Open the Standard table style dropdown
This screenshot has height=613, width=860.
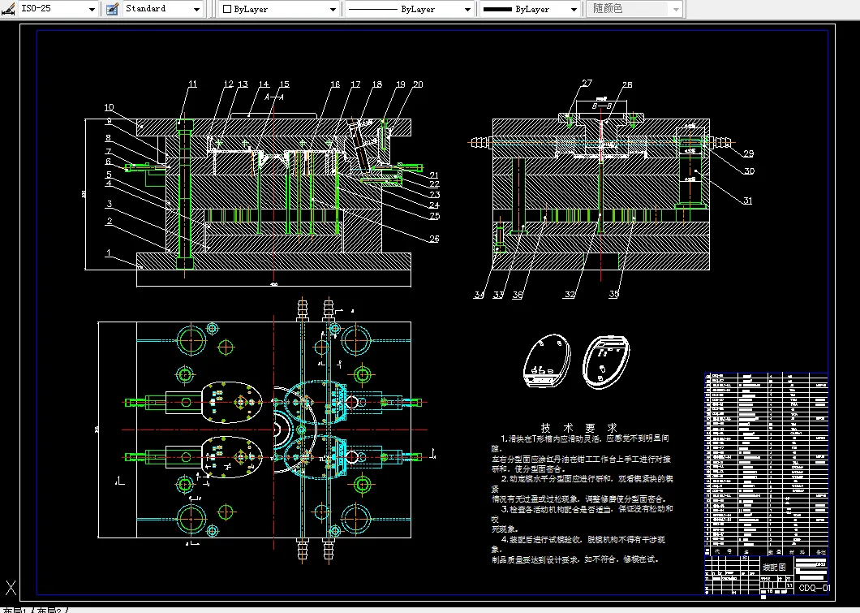tap(197, 9)
